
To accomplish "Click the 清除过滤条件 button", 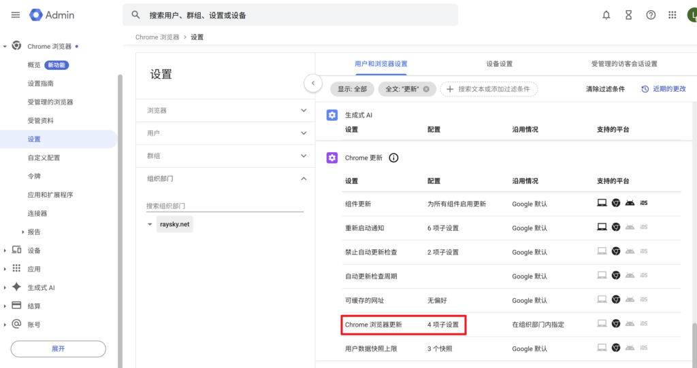I will coord(605,89).
